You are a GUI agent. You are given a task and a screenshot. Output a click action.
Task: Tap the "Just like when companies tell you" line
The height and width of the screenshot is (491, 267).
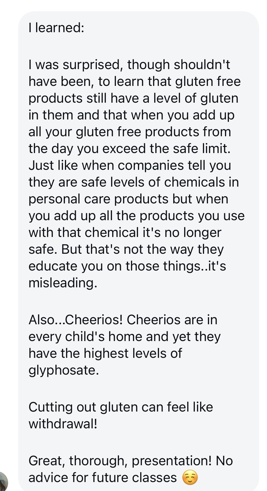pyautogui.click(x=130, y=165)
